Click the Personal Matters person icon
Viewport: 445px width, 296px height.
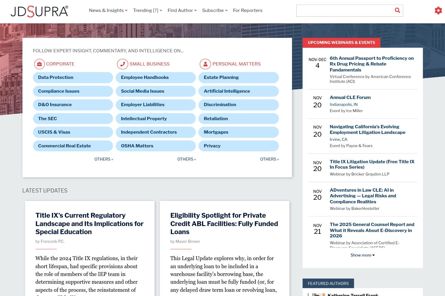tap(205, 64)
